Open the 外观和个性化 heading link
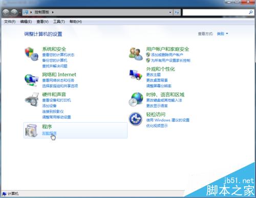Screen dimensions: 256x198 pos(161,69)
